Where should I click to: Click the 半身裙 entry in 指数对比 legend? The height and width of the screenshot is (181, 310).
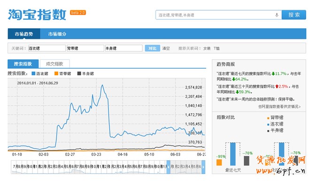click(x=275, y=130)
